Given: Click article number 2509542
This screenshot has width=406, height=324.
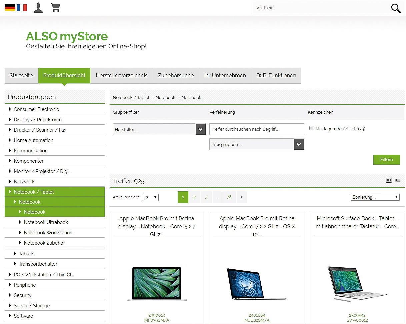Looking at the screenshot, I should [357, 315].
